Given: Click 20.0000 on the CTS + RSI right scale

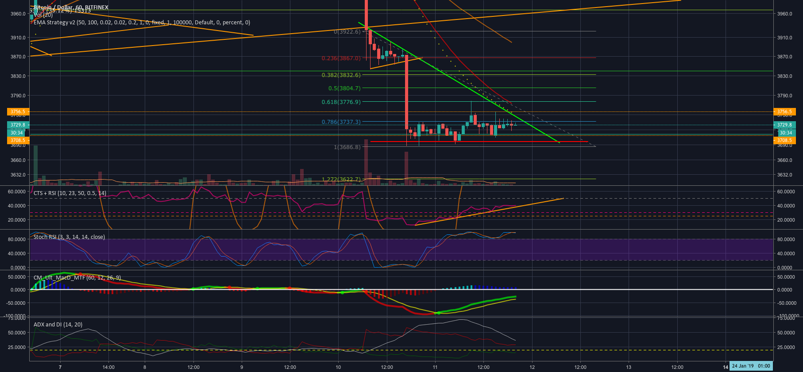Looking at the screenshot, I should [786, 220].
